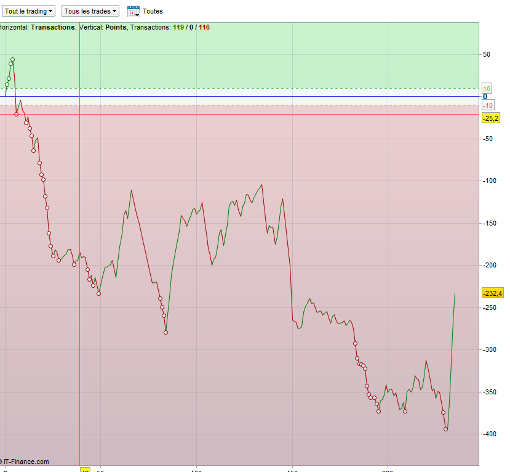The width and height of the screenshot is (510, 472).
Task: Open the 'Tous les trades' dropdown
Action: click(x=90, y=11)
